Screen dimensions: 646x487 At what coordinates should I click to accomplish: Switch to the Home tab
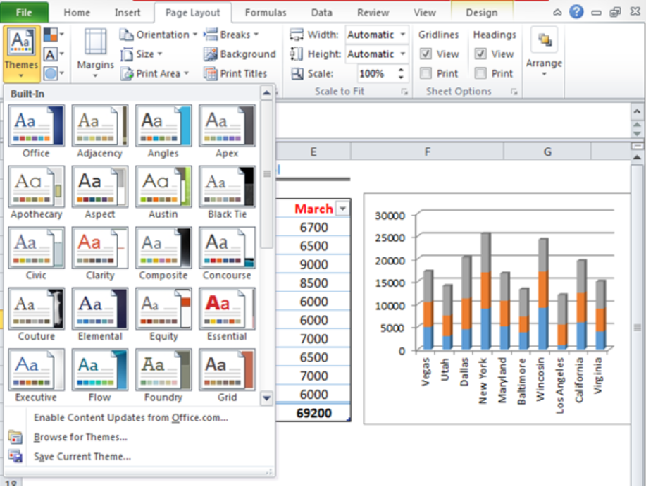pyautogui.click(x=77, y=13)
